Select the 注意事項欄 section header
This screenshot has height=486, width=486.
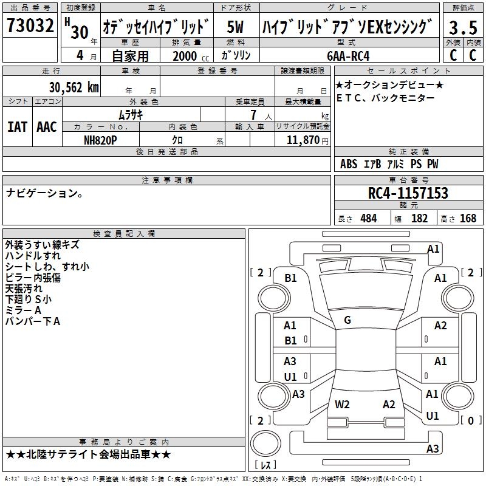(x=166, y=180)
